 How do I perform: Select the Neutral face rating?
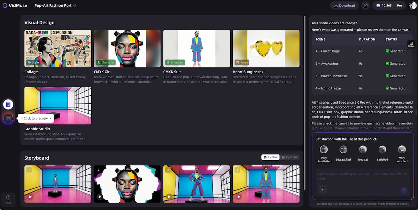coord(363,150)
